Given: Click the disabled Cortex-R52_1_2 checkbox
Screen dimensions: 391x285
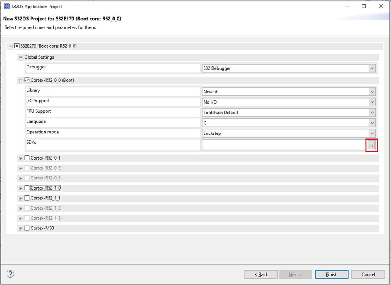Looking at the screenshot, I should (27, 208).
